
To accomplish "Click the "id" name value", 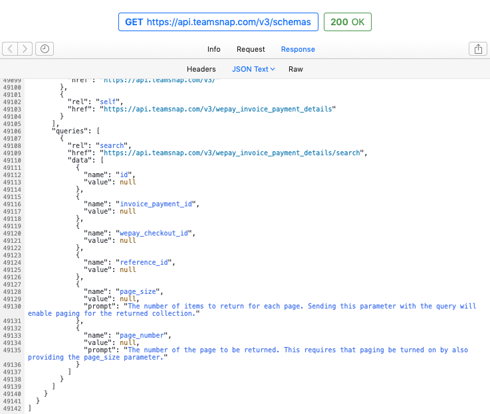I will tap(124, 175).
